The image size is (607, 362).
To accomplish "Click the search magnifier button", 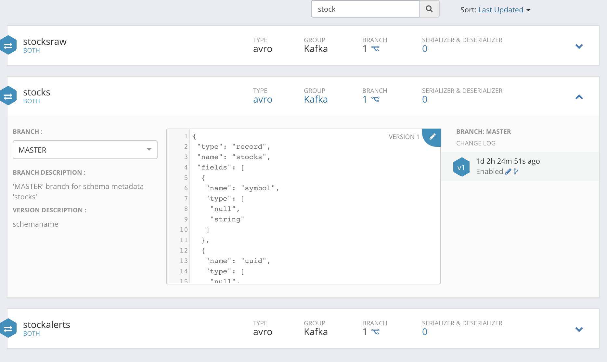I will (429, 9).
